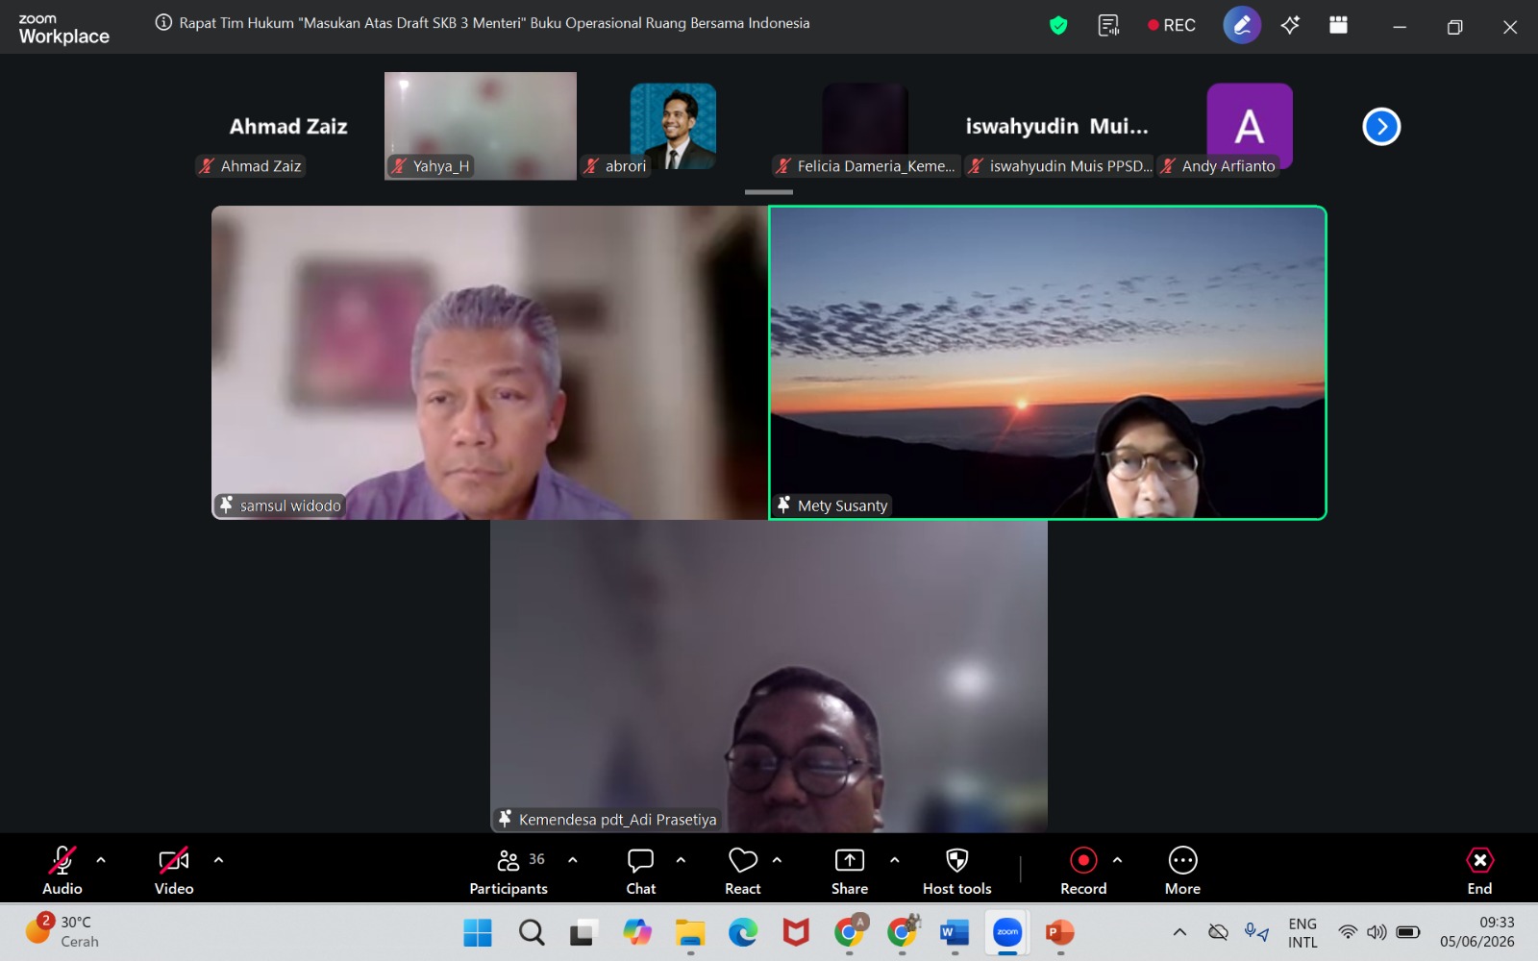Click samsul widodo pinned video
The height and width of the screenshot is (961, 1538).
click(x=490, y=362)
